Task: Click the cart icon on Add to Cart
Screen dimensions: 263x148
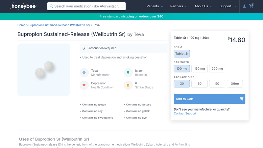Action: click(242, 99)
